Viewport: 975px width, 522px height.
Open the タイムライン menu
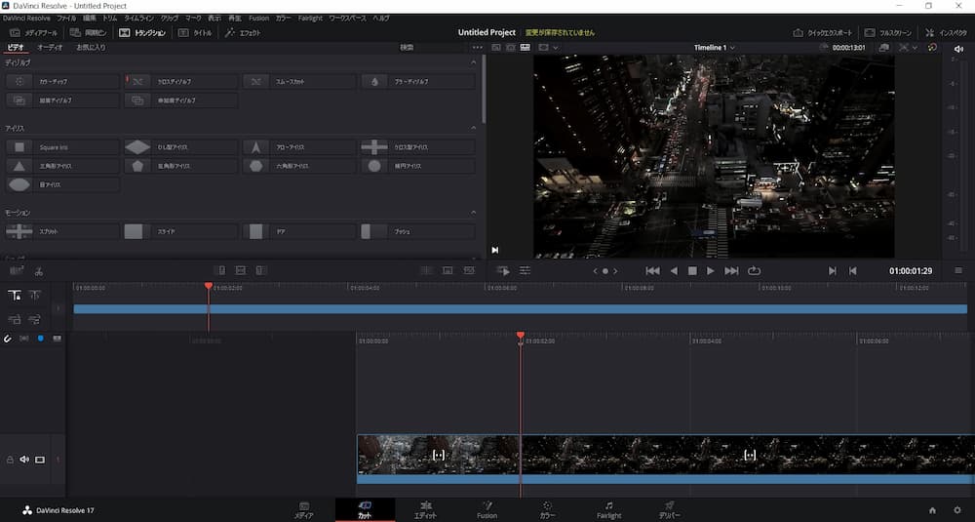click(138, 18)
